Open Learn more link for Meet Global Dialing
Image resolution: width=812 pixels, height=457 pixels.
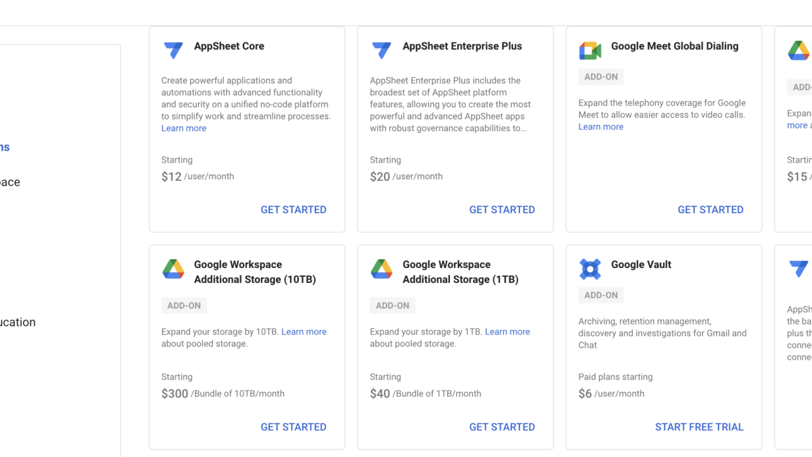click(x=601, y=127)
